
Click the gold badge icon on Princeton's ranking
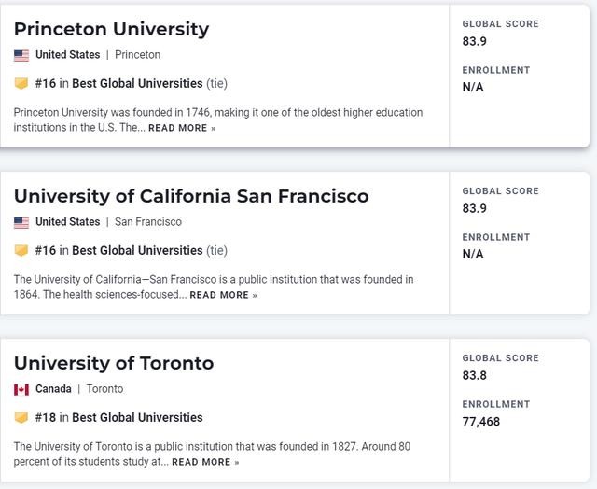21,83
